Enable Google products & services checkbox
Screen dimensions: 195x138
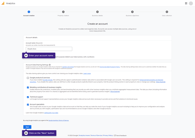pyautogui.click(x=28, y=78)
